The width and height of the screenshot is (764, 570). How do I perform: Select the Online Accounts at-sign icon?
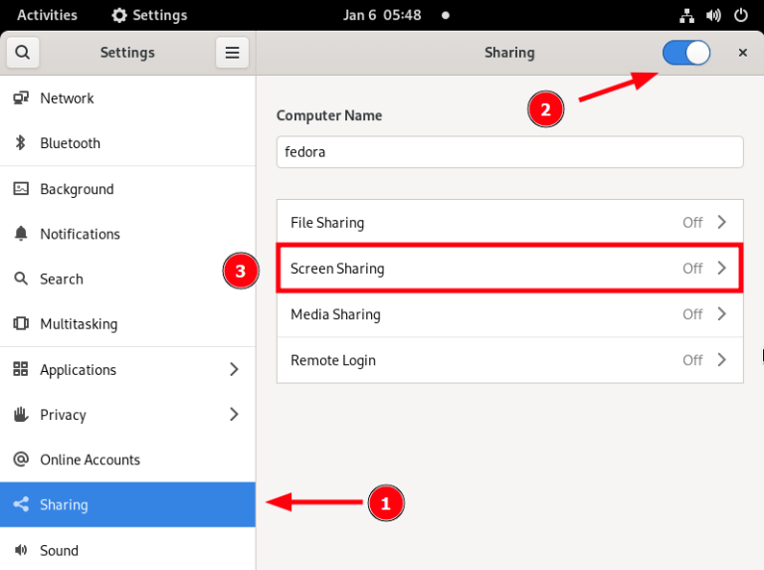click(21, 459)
